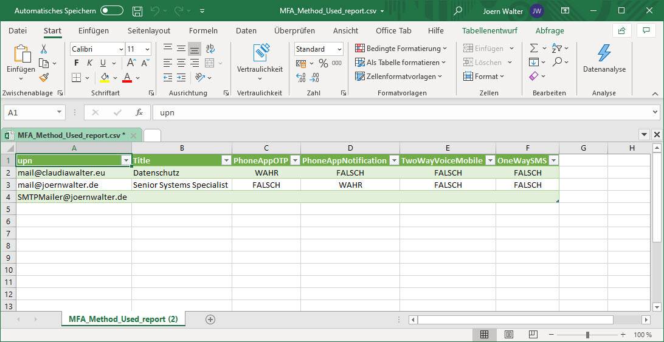Click the Format Painter brush icon
The image size is (664, 342).
(x=44, y=78)
